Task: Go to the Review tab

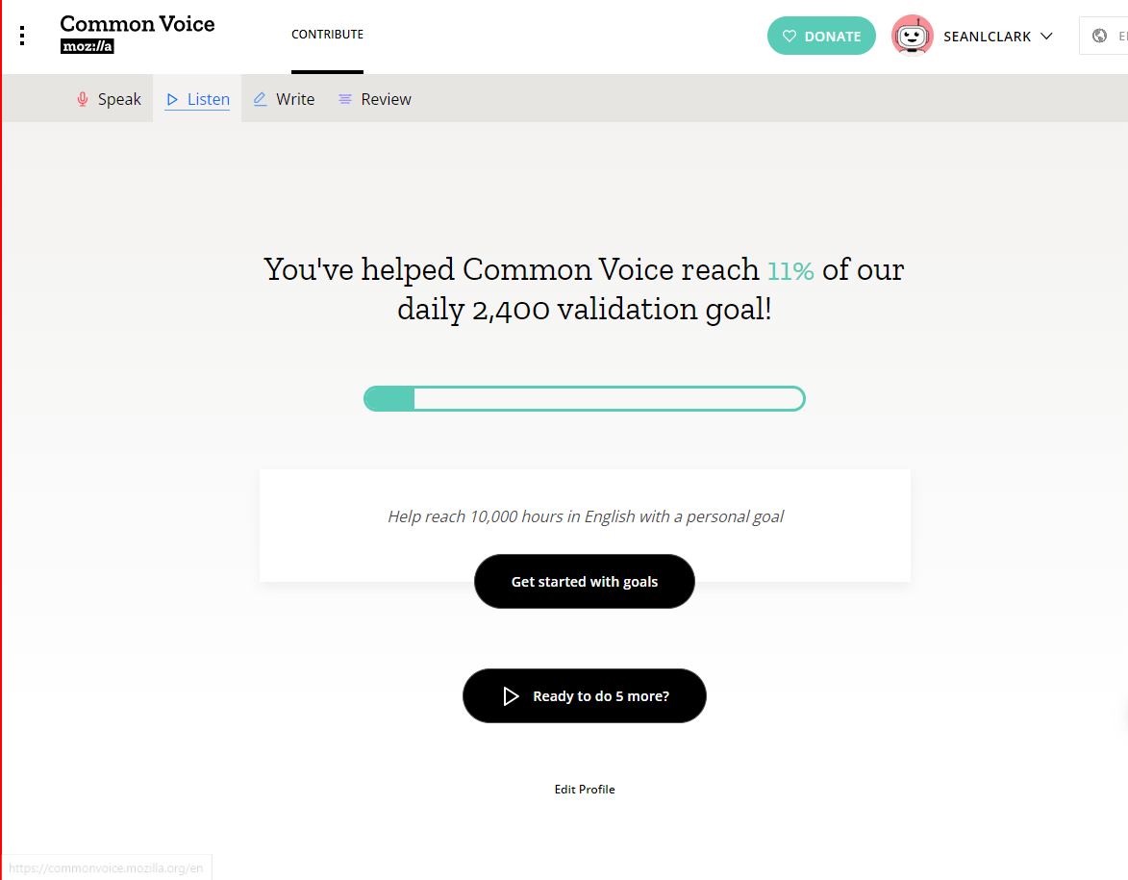Action: (x=375, y=98)
